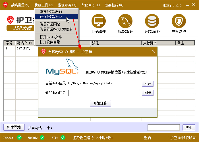Open the 网站管理 website management icon
Viewport: 199px width, 142px height.
[x=99, y=21]
